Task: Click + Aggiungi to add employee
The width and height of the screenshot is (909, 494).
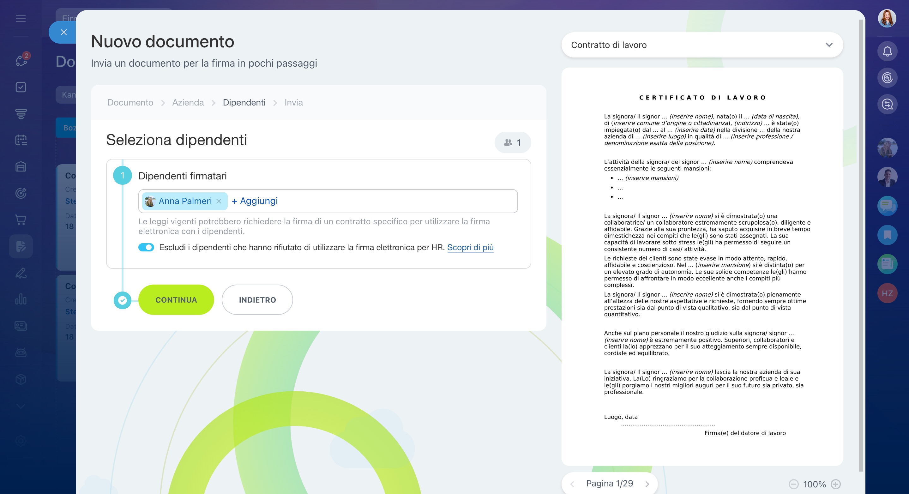Action: pos(255,201)
